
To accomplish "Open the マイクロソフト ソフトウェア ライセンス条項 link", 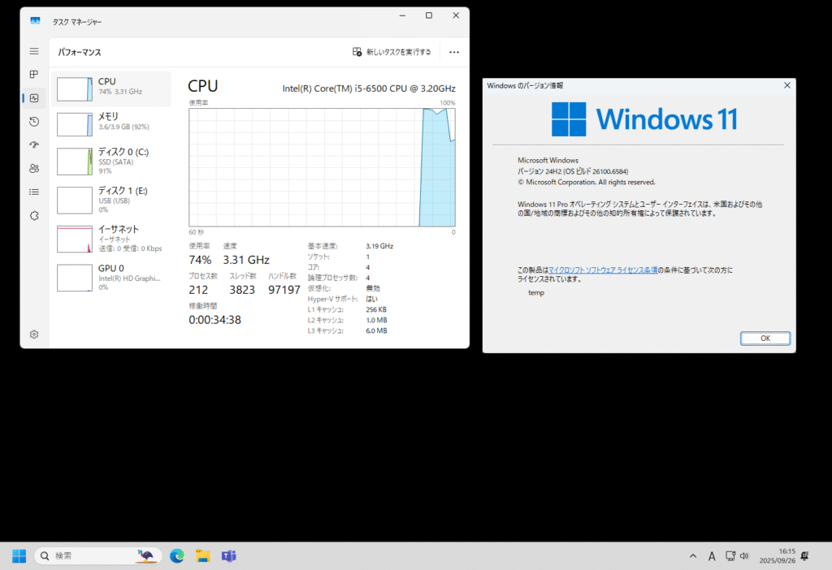I will tap(603, 270).
